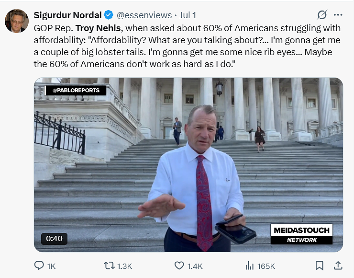Open the @essenviews handle link
The image size is (354, 278).
click(144, 15)
